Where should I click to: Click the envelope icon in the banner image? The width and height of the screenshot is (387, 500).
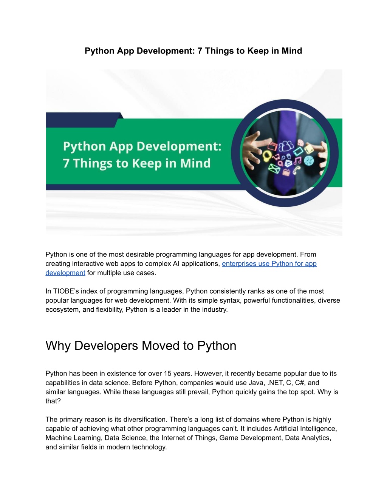tap(274, 169)
